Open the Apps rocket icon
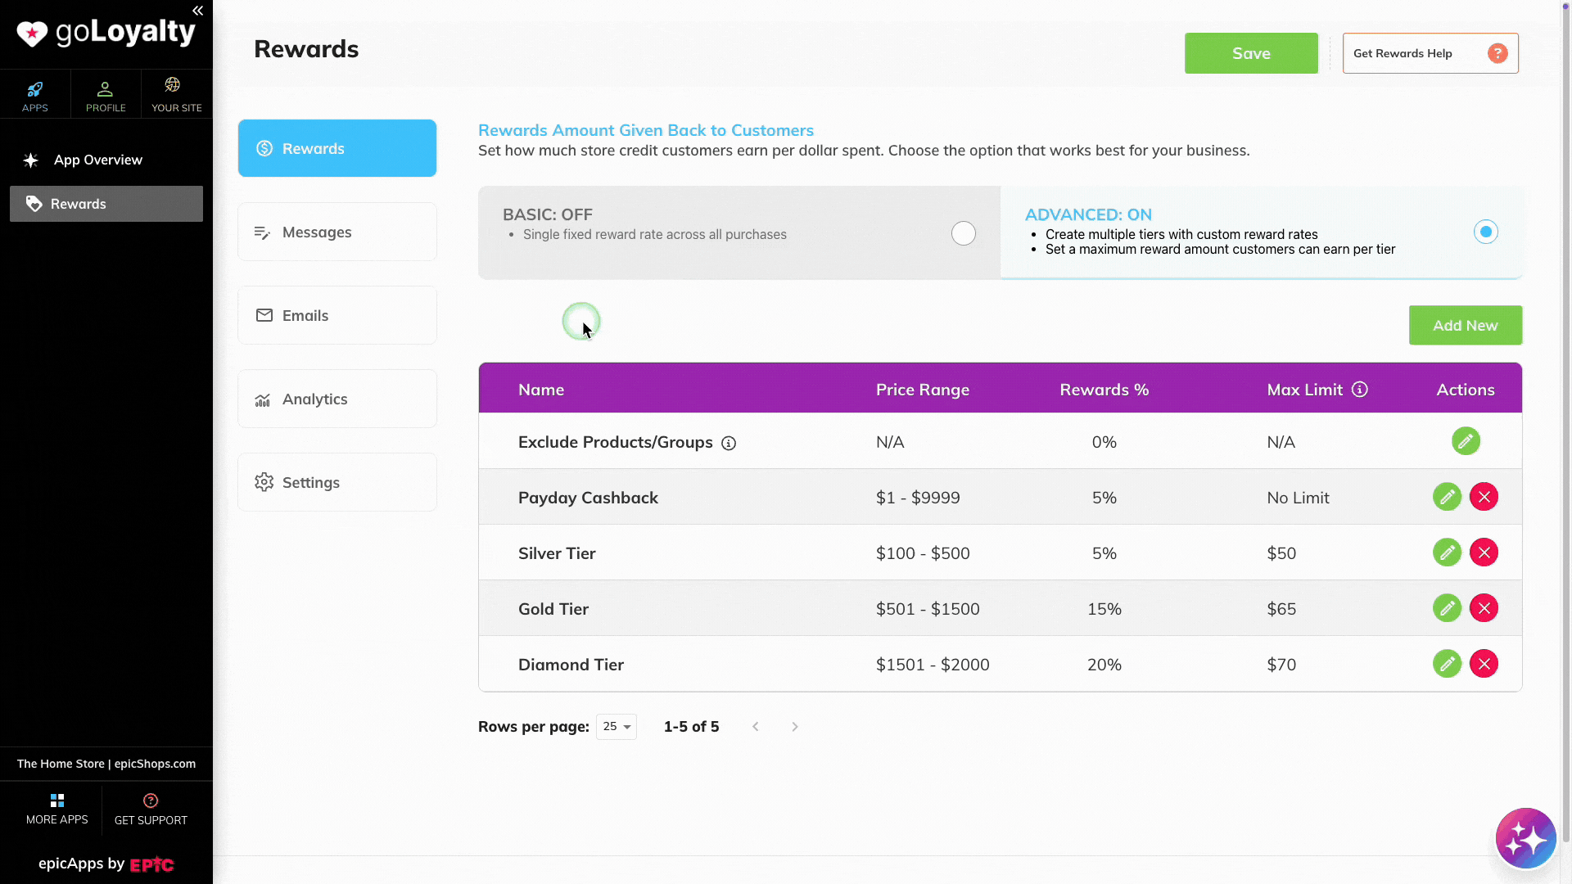The height and width of the screenshot is (884, 1572). pyautogui.click(x=34, y=89)
